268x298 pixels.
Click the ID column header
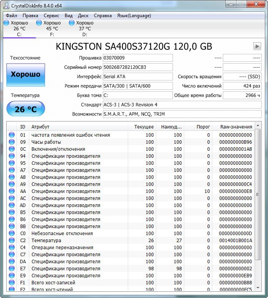click(23, 127)
